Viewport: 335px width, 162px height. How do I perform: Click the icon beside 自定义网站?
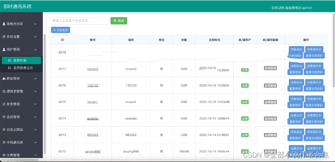pos(4,130)
